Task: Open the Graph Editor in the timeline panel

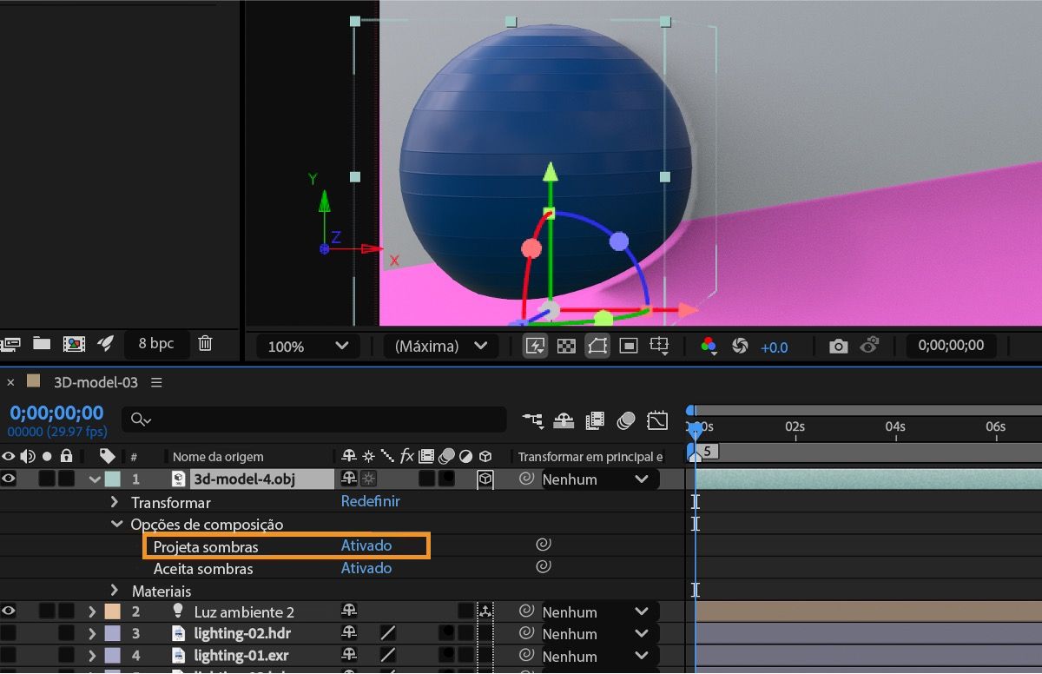Action: 657,420
